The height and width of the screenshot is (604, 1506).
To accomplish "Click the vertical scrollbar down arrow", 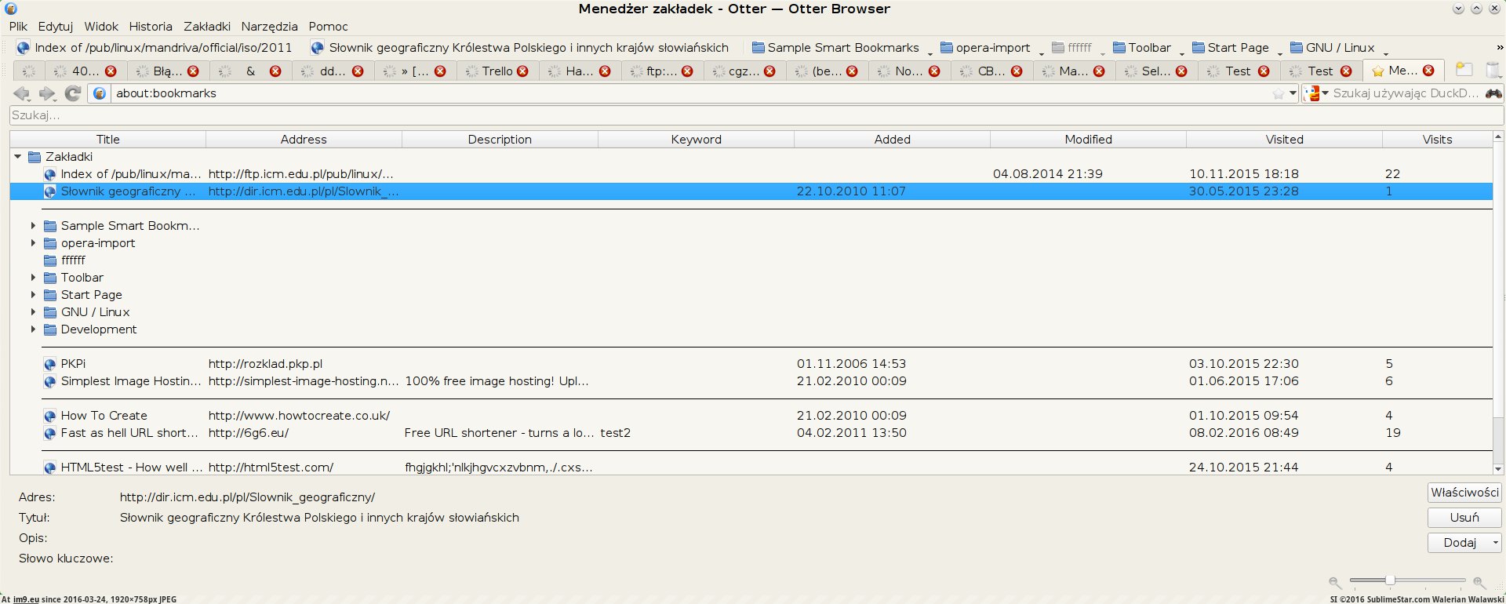I will [1498, 469].
